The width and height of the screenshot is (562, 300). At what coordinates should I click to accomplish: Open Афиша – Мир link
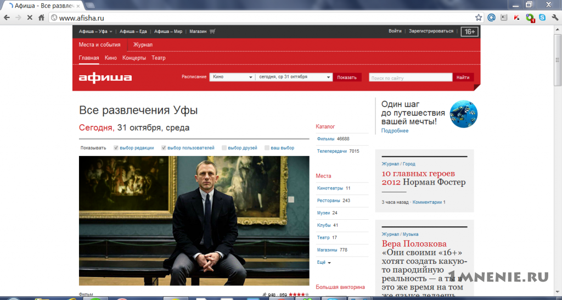coord(168,31)
